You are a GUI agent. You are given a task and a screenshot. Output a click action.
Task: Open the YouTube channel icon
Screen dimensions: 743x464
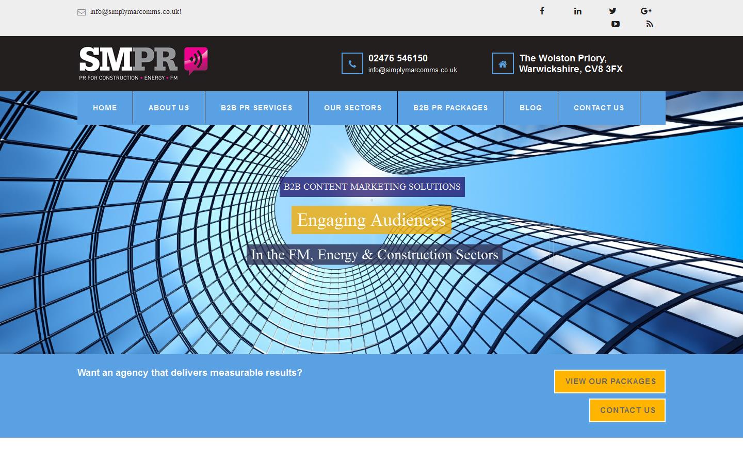pos(615,24)
